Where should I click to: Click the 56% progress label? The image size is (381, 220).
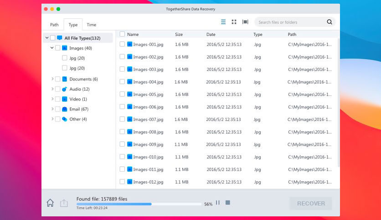208,204
